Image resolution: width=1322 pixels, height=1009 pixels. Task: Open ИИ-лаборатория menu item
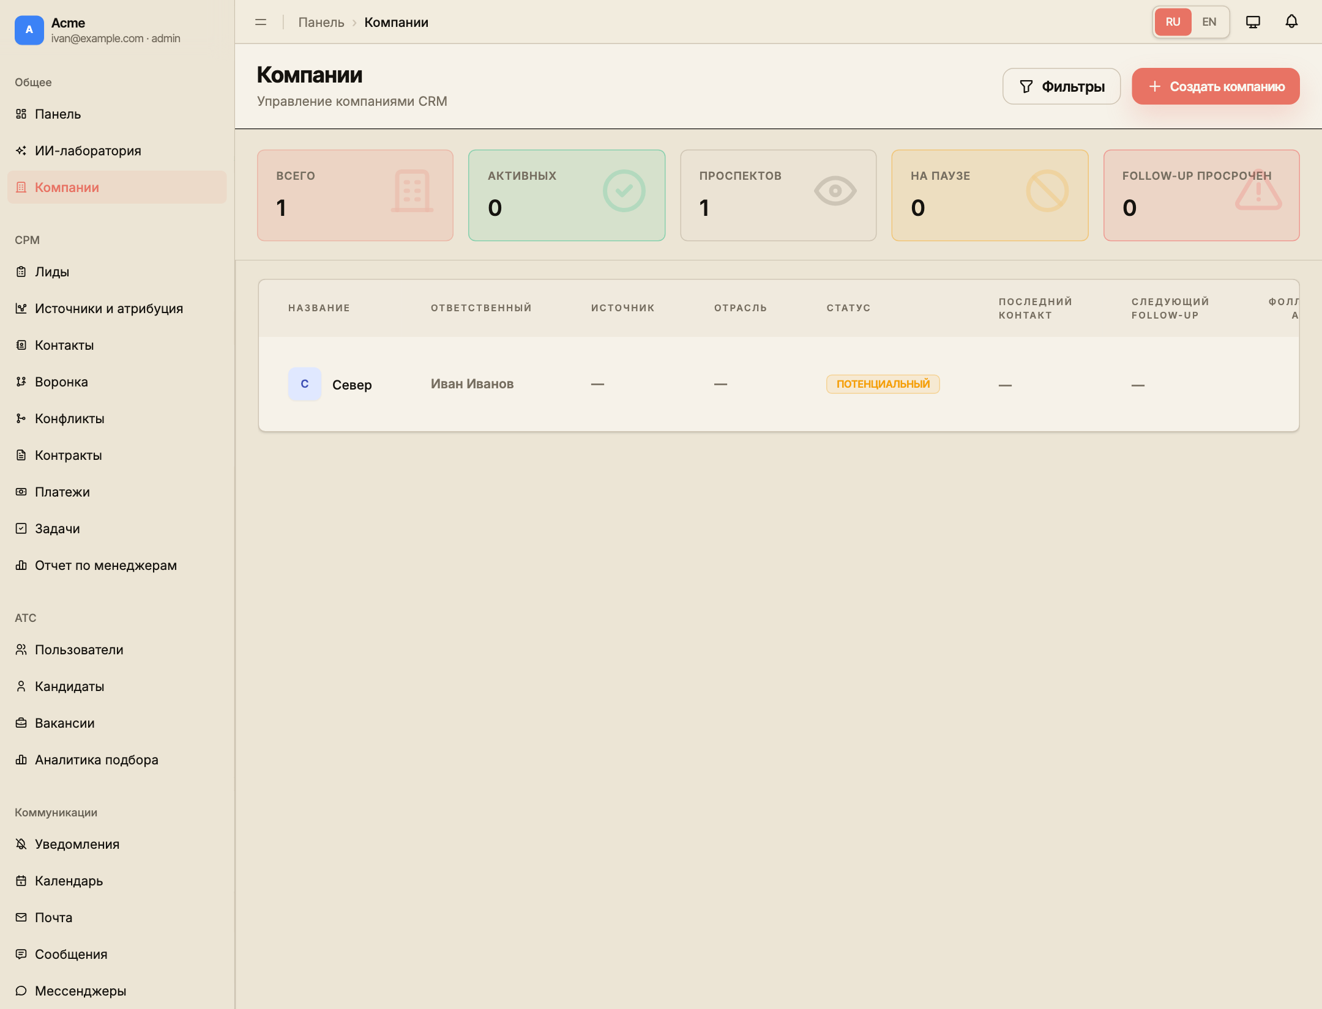tap(117, 150)
